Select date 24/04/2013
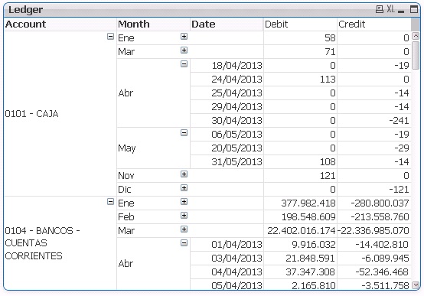Image resolution: width=424 pixels, height=296 pixels. [x=227, y=80]
